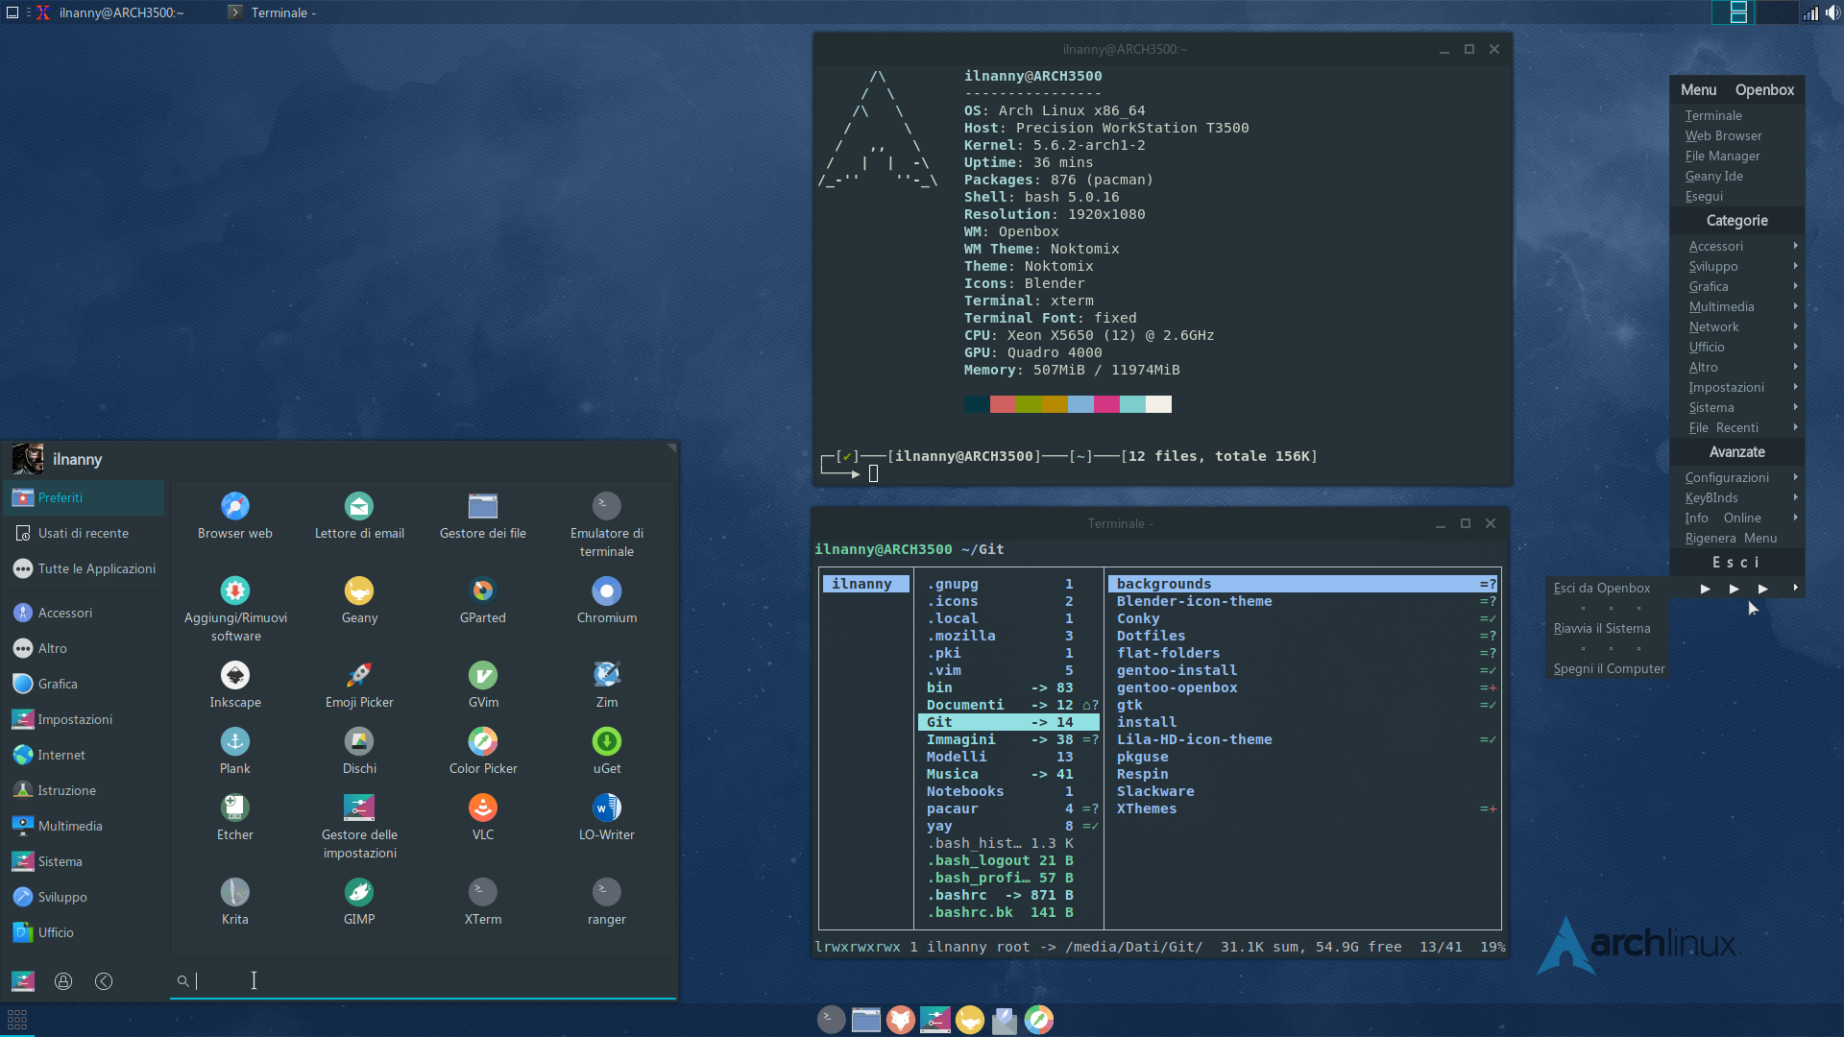The height and width of the screenshot is (1037, 1844).
Task: Click volume icon in system tray
Action: pos(1832,12)
